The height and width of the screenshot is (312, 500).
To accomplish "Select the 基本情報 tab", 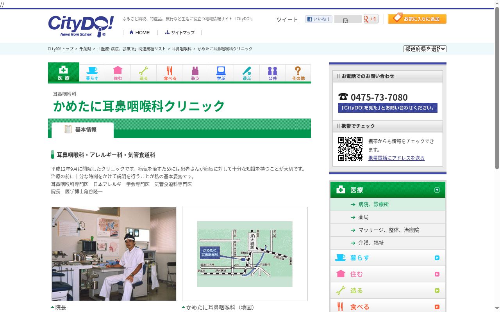I will pyautogui.click(x=82, y=130).
